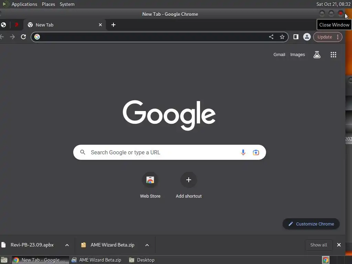This screenshot has width=352, height=264.
Task: Open the Google apps grid
Action: (333, 55)
